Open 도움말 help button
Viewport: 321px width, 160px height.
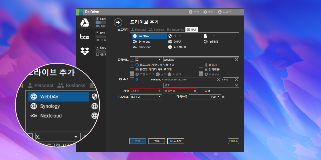point(176,141)
